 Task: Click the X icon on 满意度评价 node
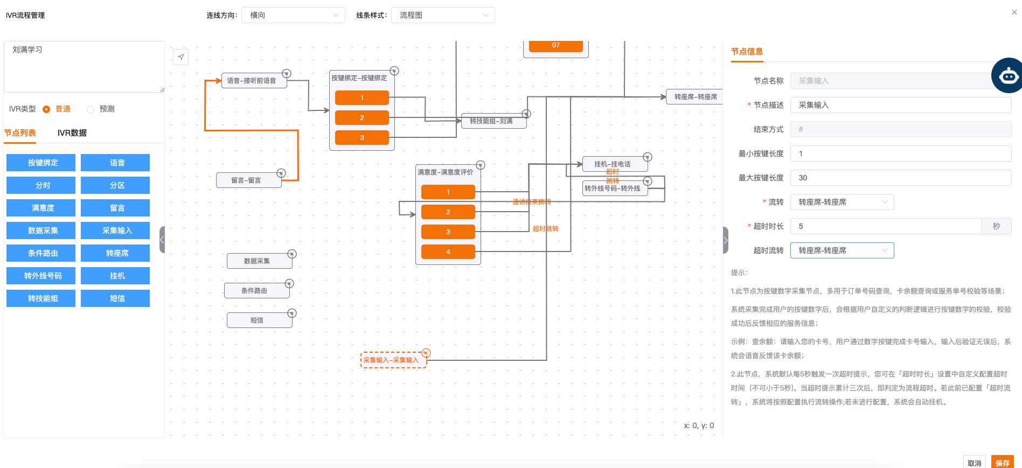(x=481, y=165)
